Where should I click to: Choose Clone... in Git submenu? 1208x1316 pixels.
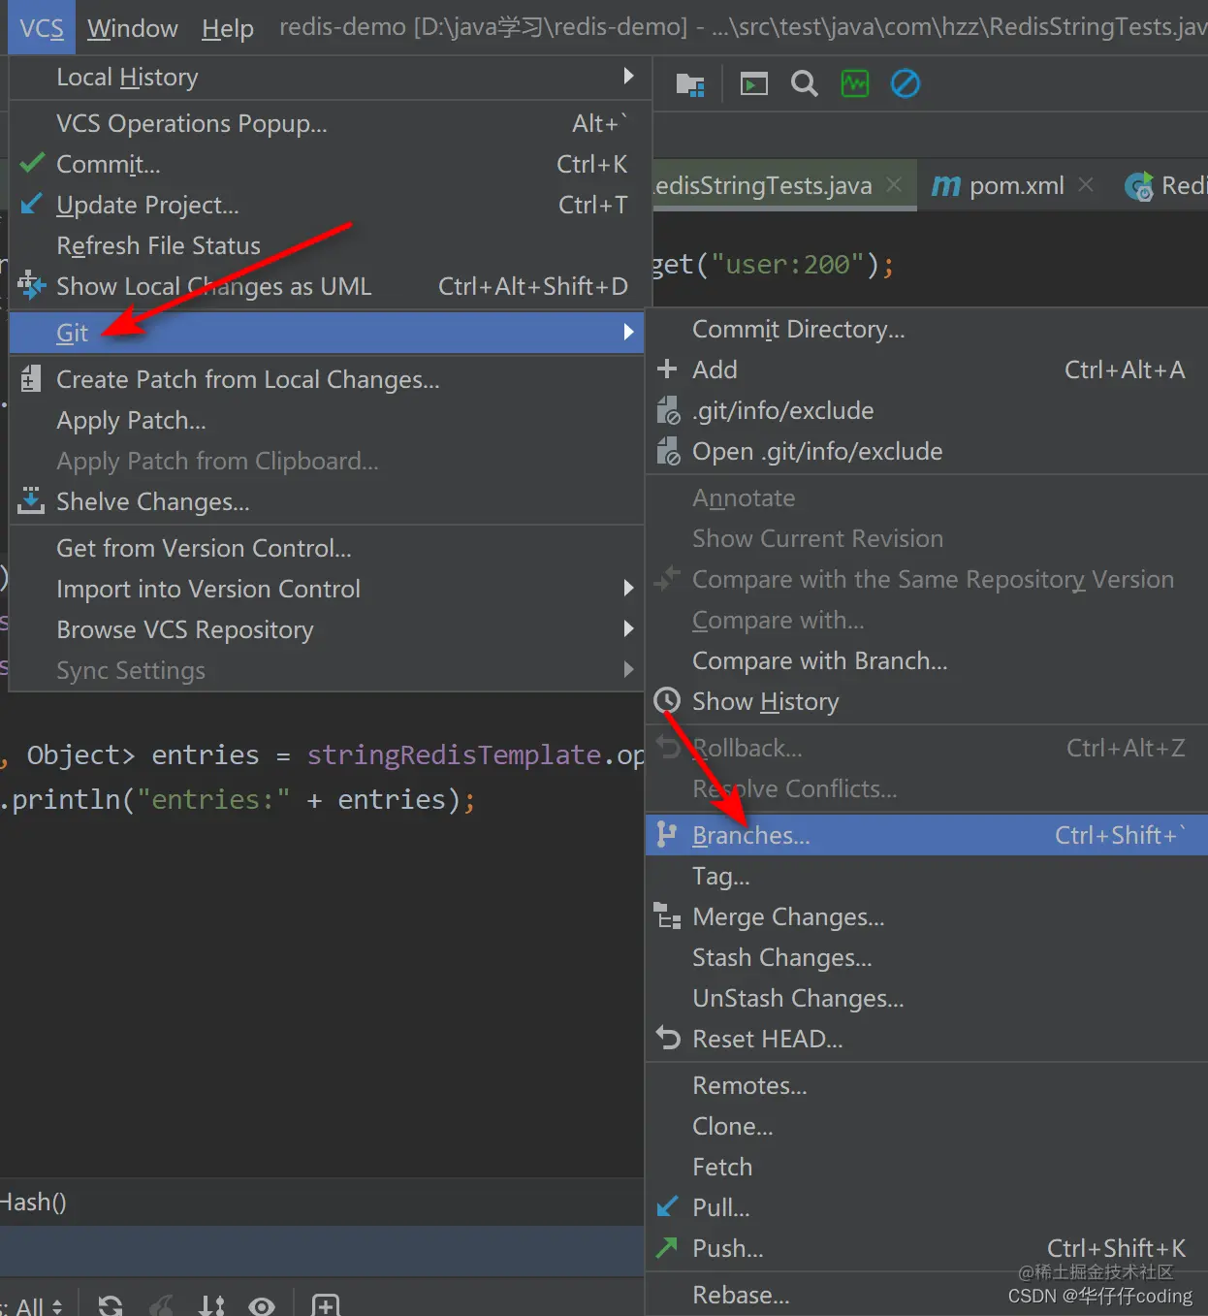(x=927, y=1126)
